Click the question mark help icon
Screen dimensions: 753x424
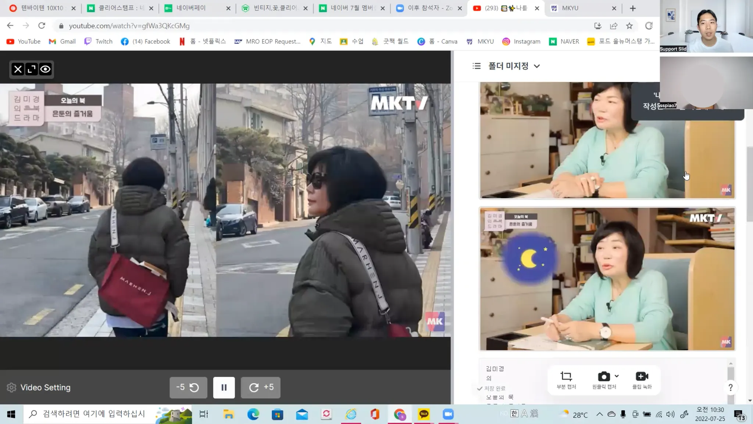731,388
